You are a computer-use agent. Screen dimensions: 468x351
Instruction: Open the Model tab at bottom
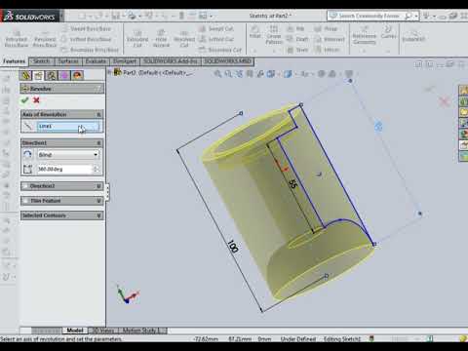point(75,331)
